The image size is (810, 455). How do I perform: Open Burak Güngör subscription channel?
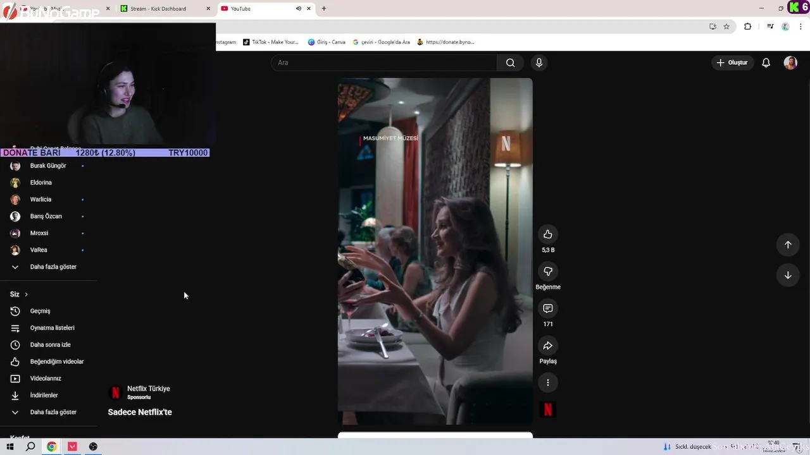click(48, 166)
